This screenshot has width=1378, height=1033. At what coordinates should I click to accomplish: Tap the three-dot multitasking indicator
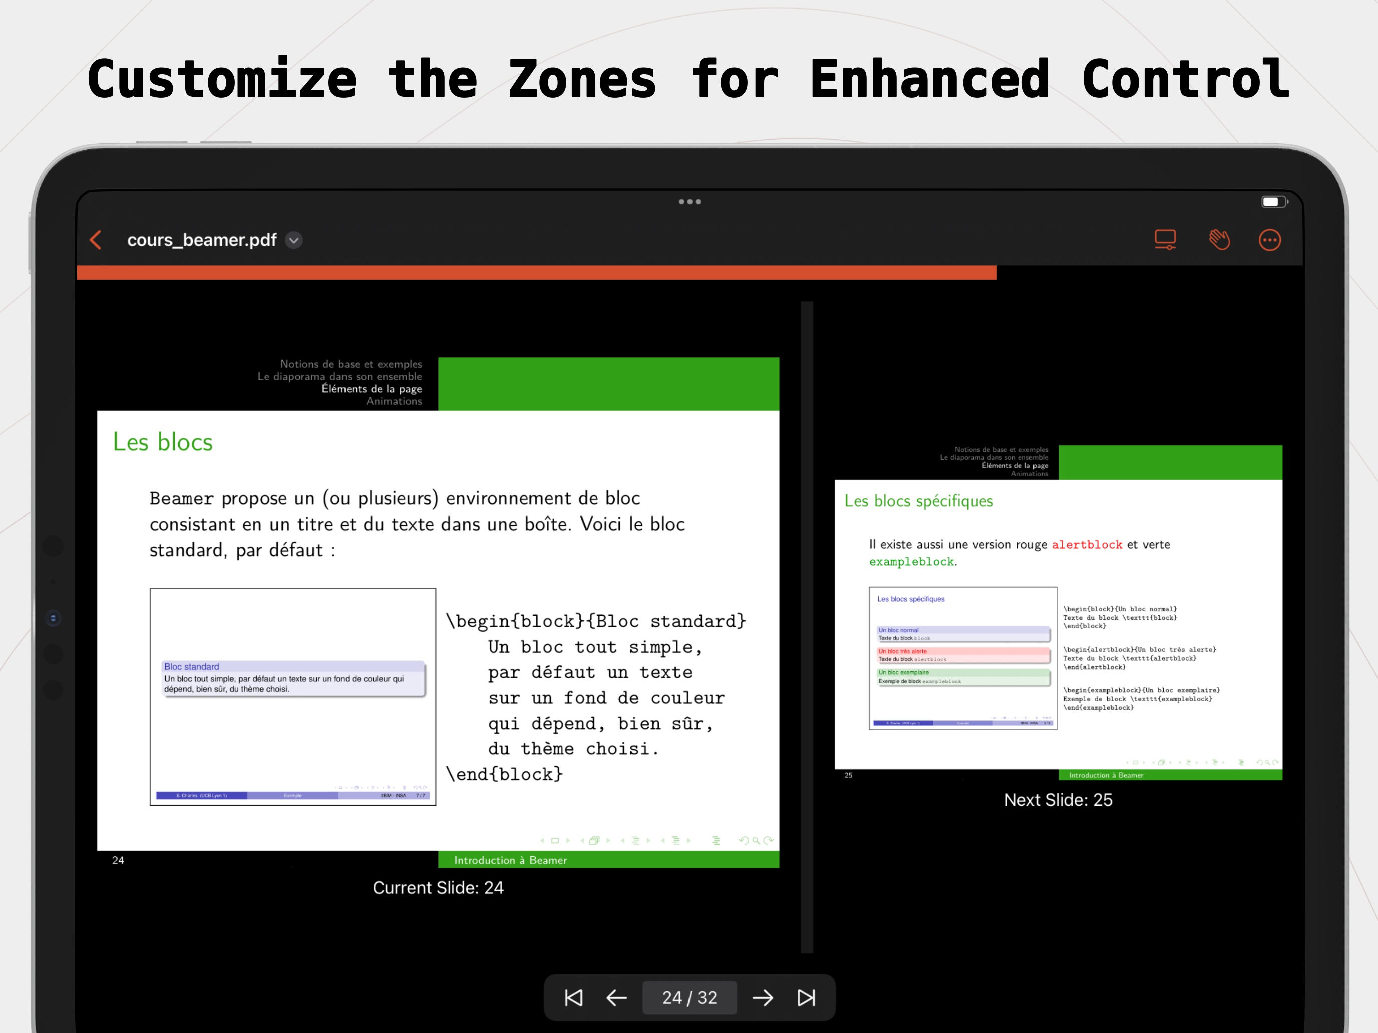click(690, 202)
